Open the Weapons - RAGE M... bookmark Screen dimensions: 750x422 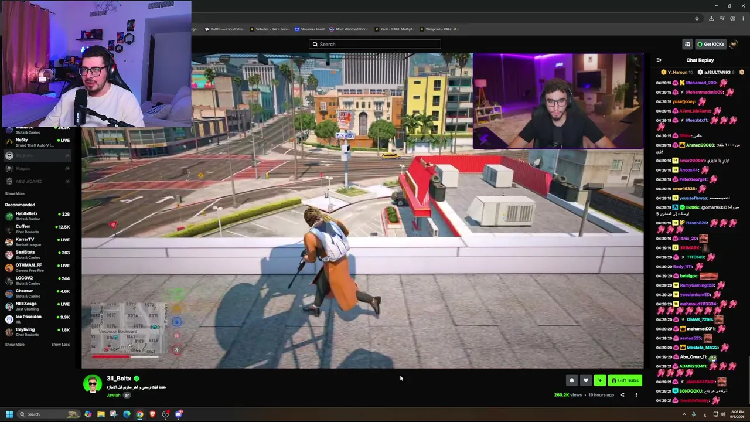click(x=439, y=29)
